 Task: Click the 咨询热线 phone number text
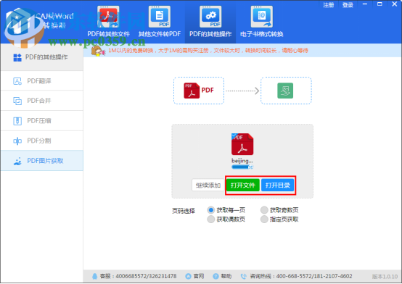(x=301, y=276)
